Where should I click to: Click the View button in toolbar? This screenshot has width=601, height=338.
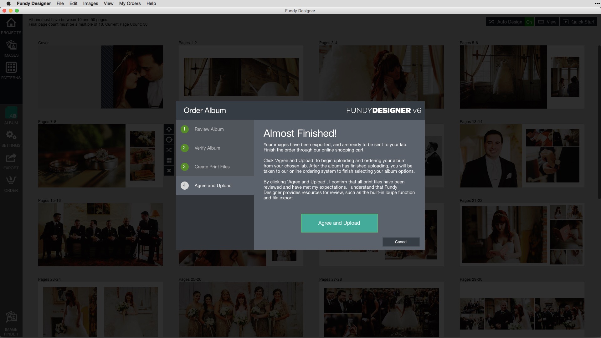(547, 22)
